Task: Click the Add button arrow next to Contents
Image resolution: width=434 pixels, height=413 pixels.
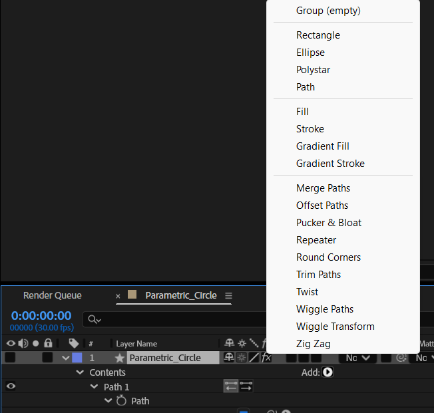Action: coord(327,372)
